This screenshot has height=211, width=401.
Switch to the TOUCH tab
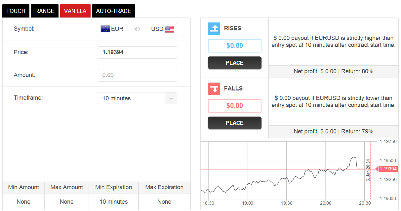[16, 11]
